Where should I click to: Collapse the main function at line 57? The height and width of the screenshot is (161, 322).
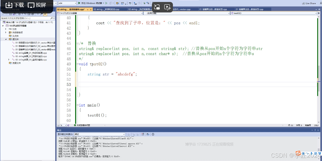coord(77,105)
